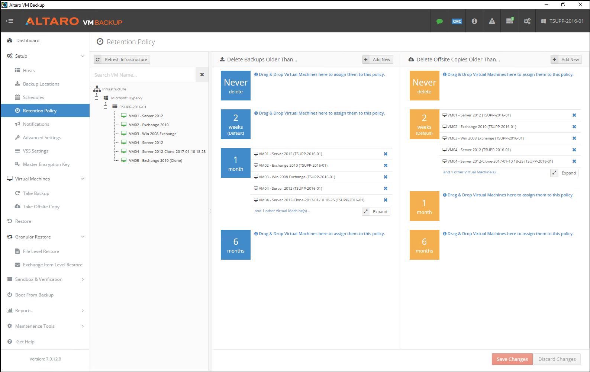
Task: Click the green chat bubble icon
Action: point(439,21)
